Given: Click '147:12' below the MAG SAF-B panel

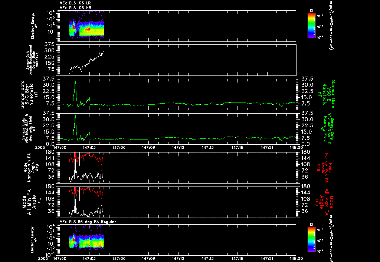Looking at the screenshot, I should 178,147.
